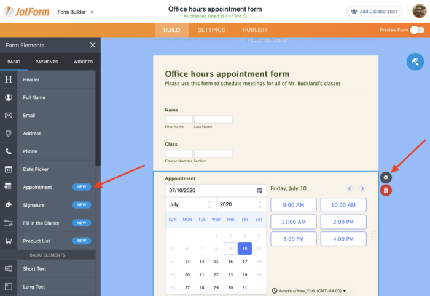Add the Header element label
The width and height of the screenshot is (430, 296).
(x=31, y=79)
